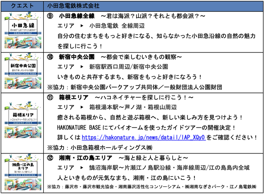The height and width of the screenshot is (195, 265).
Task: Click subtitle '～ハコネイチャーを探しに行こう！～'
Action: click(x=144, y=97)
